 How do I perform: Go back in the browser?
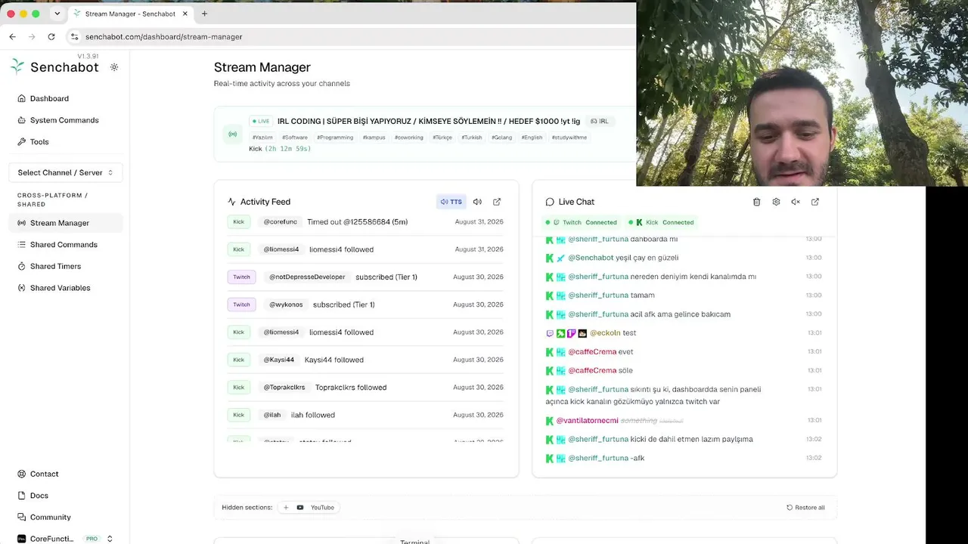click(x=12, y=36)
